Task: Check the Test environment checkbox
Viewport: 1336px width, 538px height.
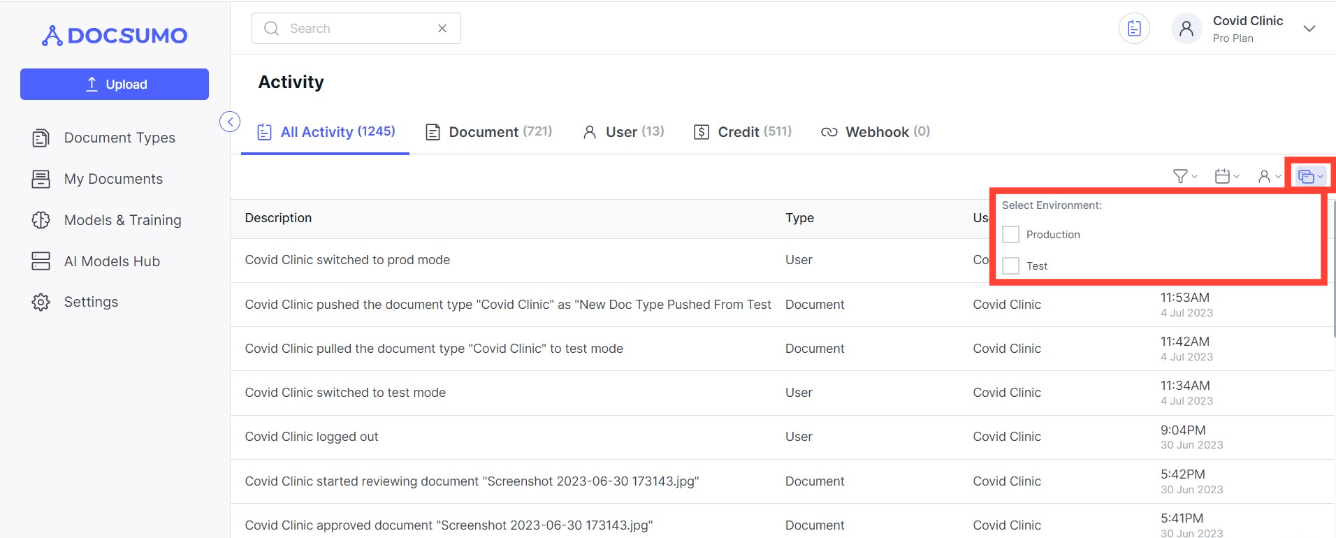Action: [1010, 266]
